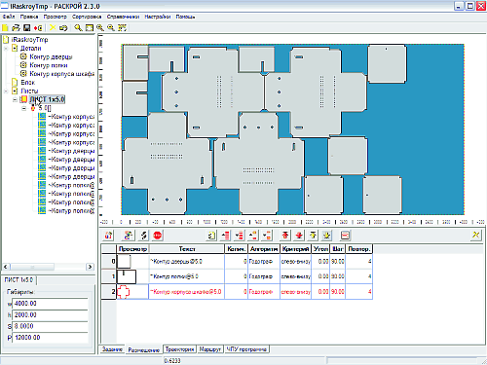Screen dimensions: 487x365
Task: Click the first magnifier zoom icon
Action: [x=78, y=28]
